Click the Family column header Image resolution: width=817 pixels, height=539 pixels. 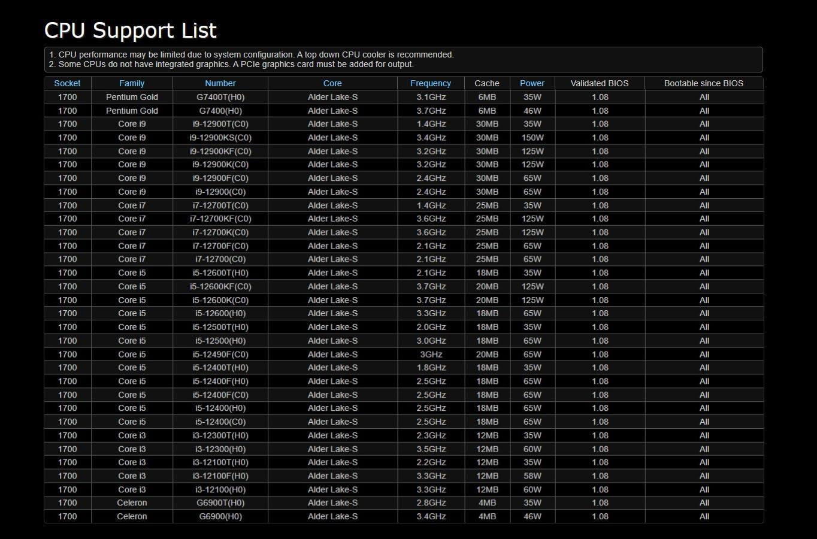[x=132, y=83]
